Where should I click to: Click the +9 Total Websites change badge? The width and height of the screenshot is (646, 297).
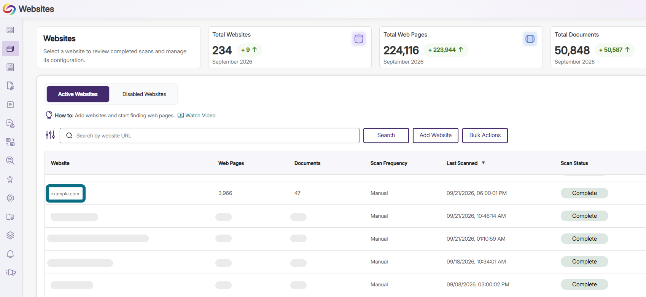[x=249, y=50]
